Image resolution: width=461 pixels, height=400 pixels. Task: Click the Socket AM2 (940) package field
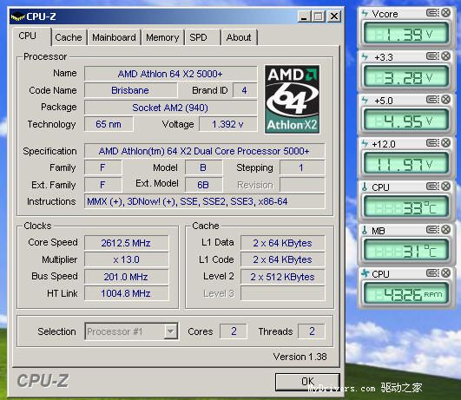(x=170, y=108)
